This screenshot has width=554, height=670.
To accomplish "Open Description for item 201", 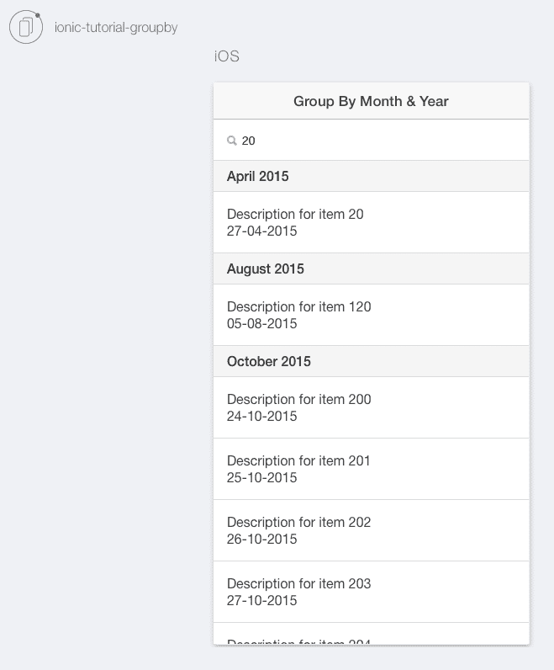I will pos(371,469).
